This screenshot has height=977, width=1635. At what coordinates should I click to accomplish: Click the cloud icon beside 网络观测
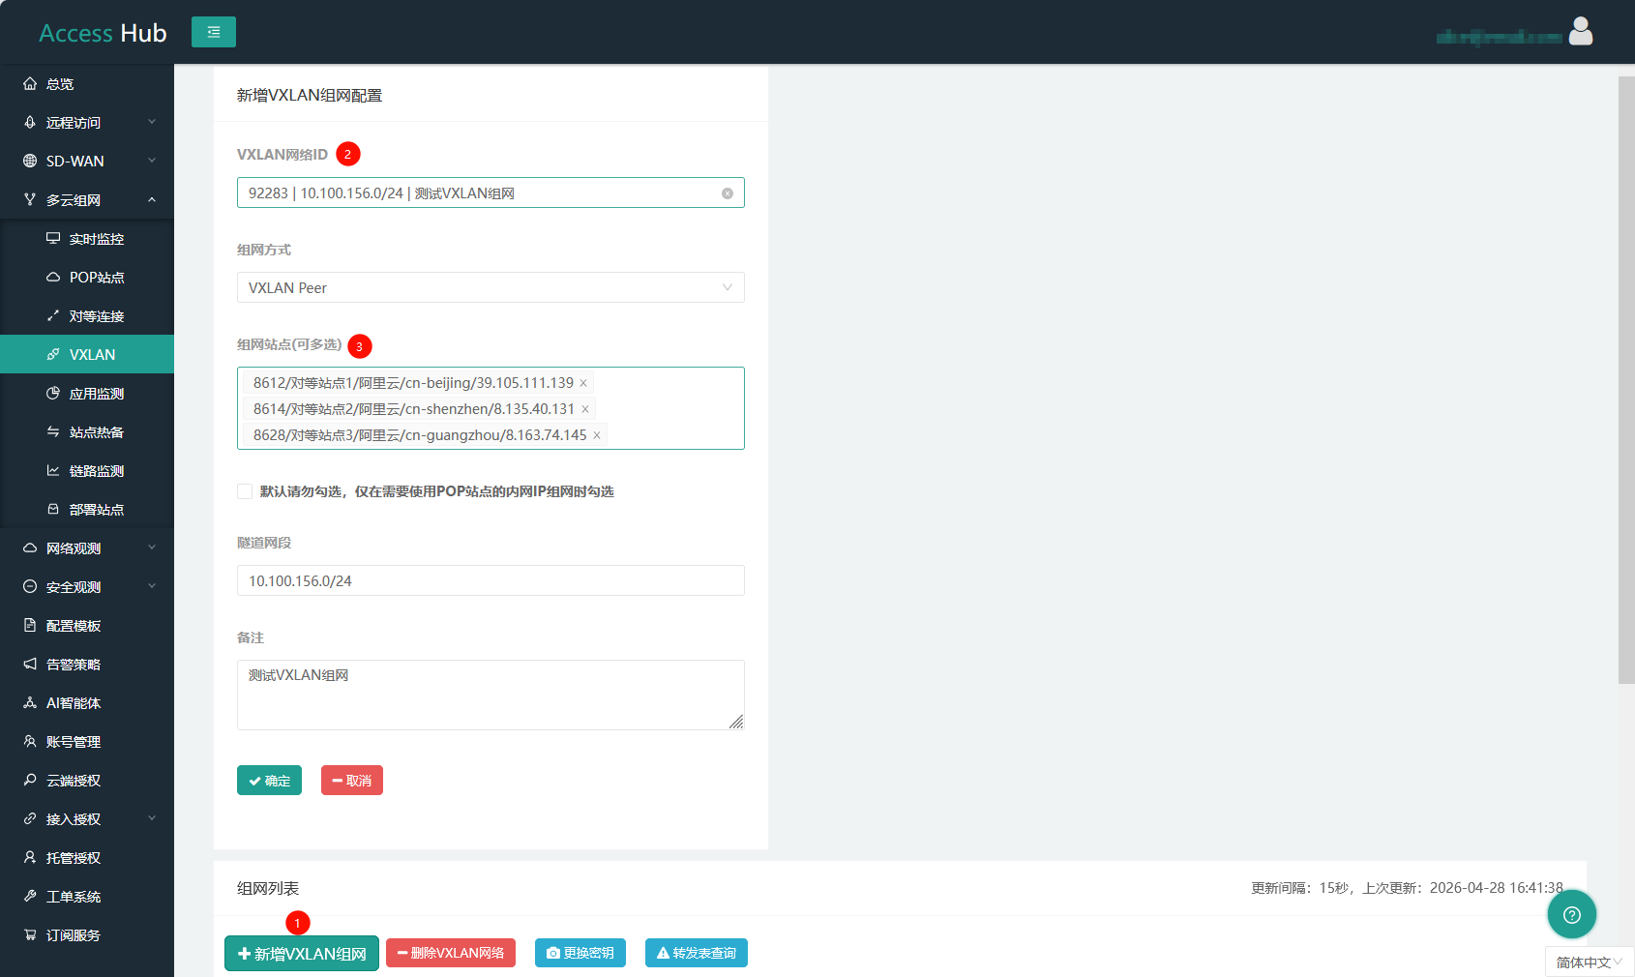pos(30,548)
